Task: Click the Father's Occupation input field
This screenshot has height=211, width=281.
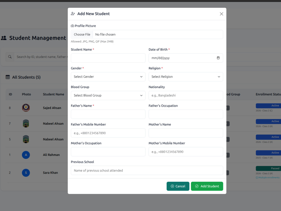Action: point(186,114)
